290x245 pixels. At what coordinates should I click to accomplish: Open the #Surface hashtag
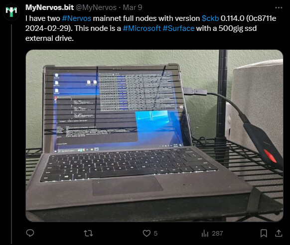click(x=178, y=28)
